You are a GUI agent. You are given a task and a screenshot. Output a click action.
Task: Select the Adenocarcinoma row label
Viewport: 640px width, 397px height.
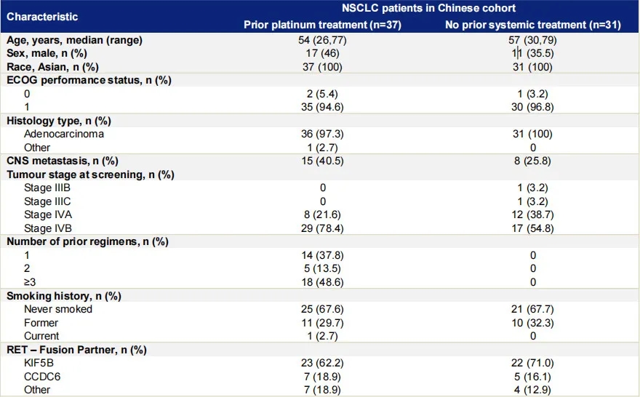tap(63, 134)
